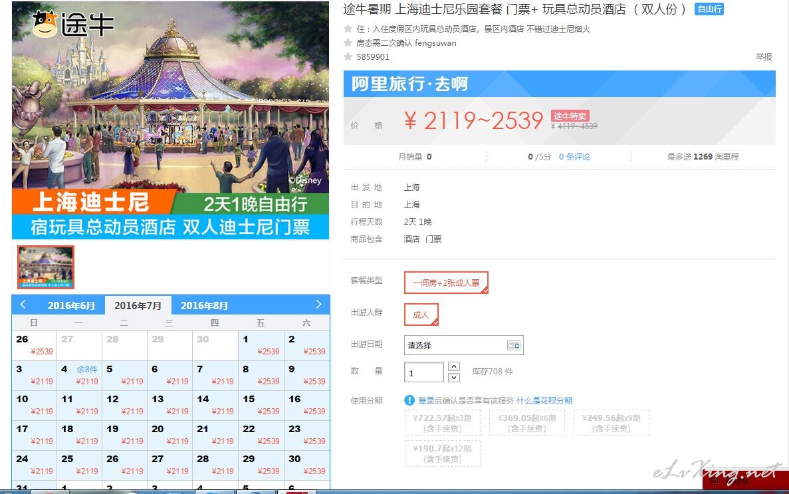Select July 1 in the calendar

click(x=261, y=346)
